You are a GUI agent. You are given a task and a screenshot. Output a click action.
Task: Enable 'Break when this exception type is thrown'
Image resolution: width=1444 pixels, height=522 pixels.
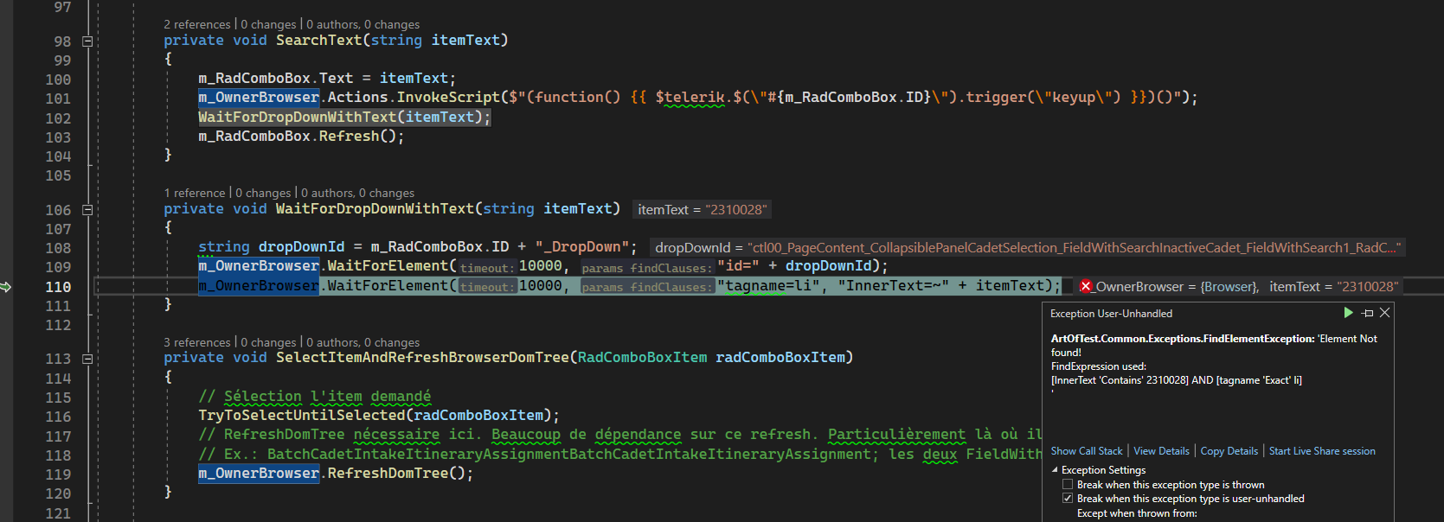[1068, 485]
